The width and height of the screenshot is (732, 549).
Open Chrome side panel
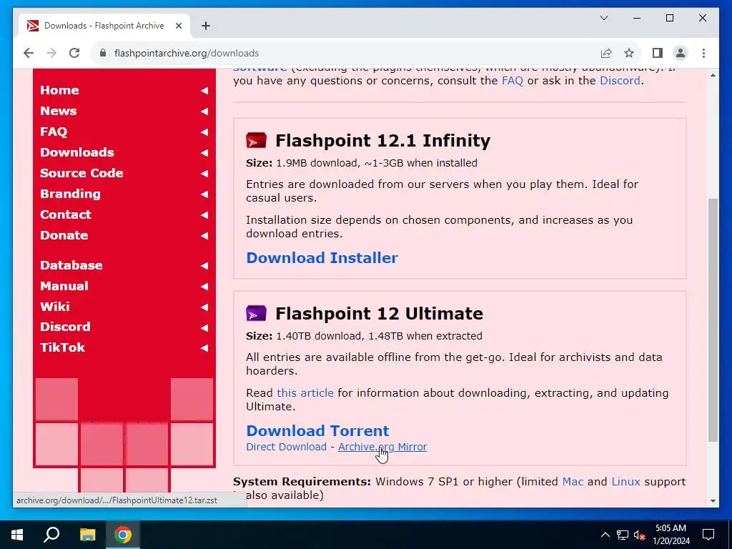tap(658, 53)
